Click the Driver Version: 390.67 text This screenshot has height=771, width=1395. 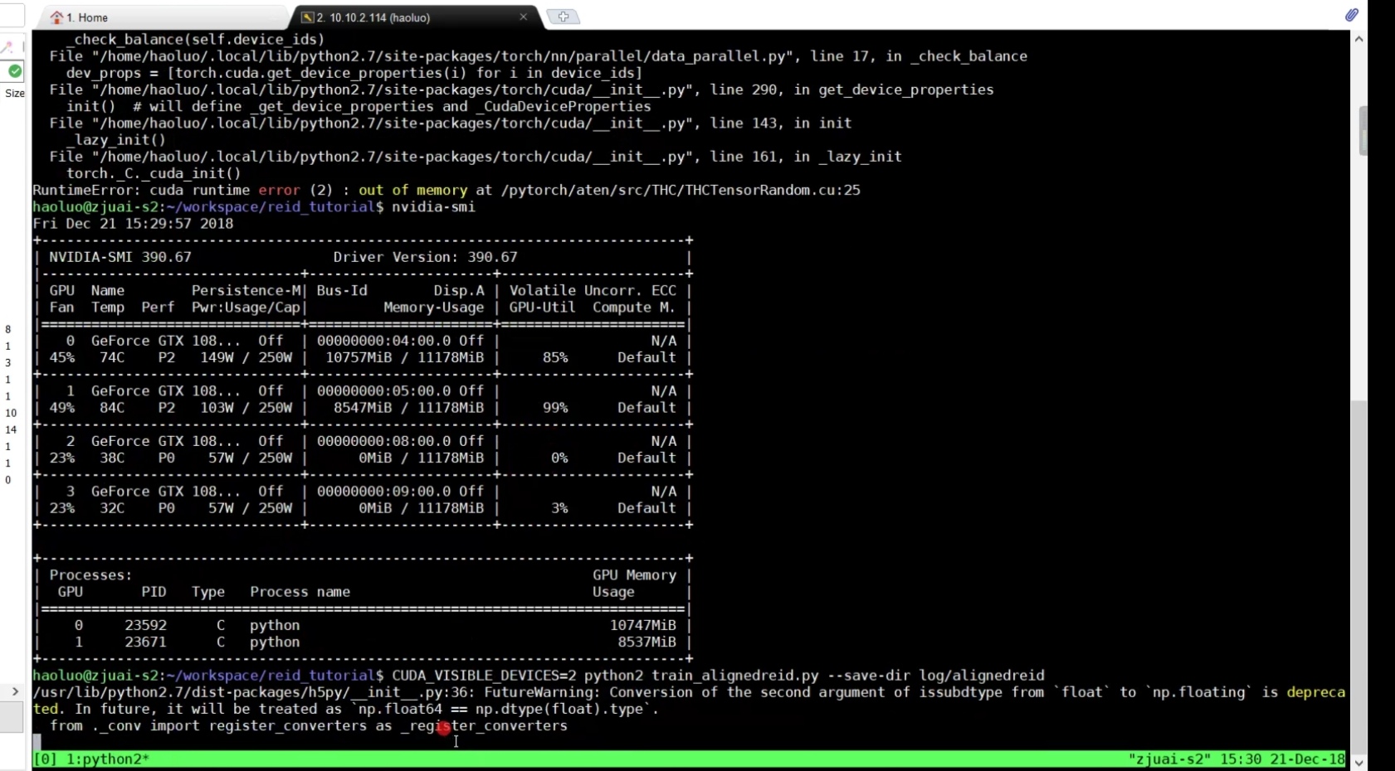point(425,257)
